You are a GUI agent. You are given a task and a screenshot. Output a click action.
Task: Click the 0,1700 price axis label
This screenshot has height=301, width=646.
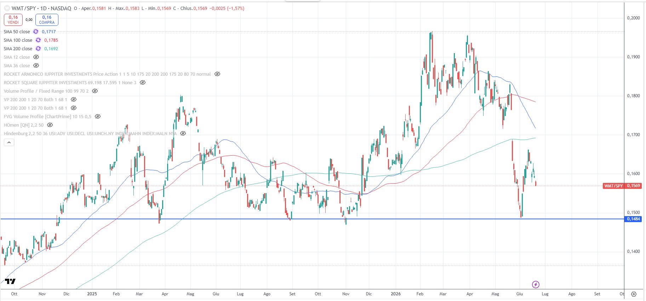tap(633, 135)
